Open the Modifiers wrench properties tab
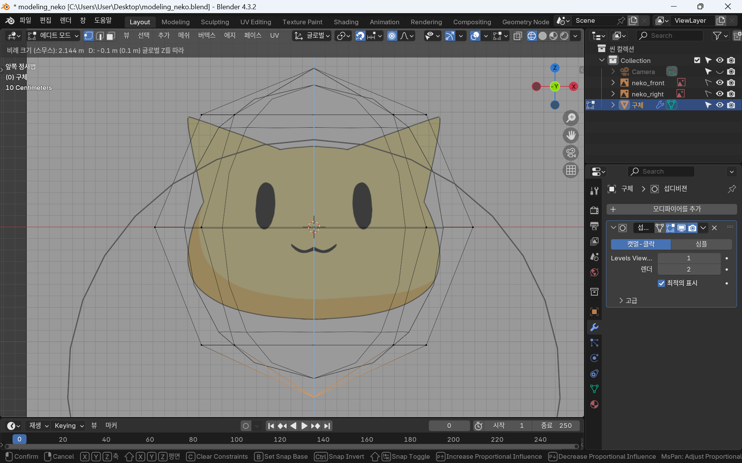742x463 pixels. point(594,327)
